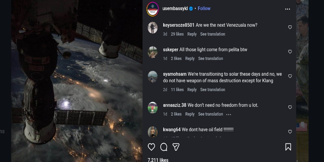The image size is (324, 162).
Task: View 11 likes on syamohsam's comment
Action: point(177,90)
